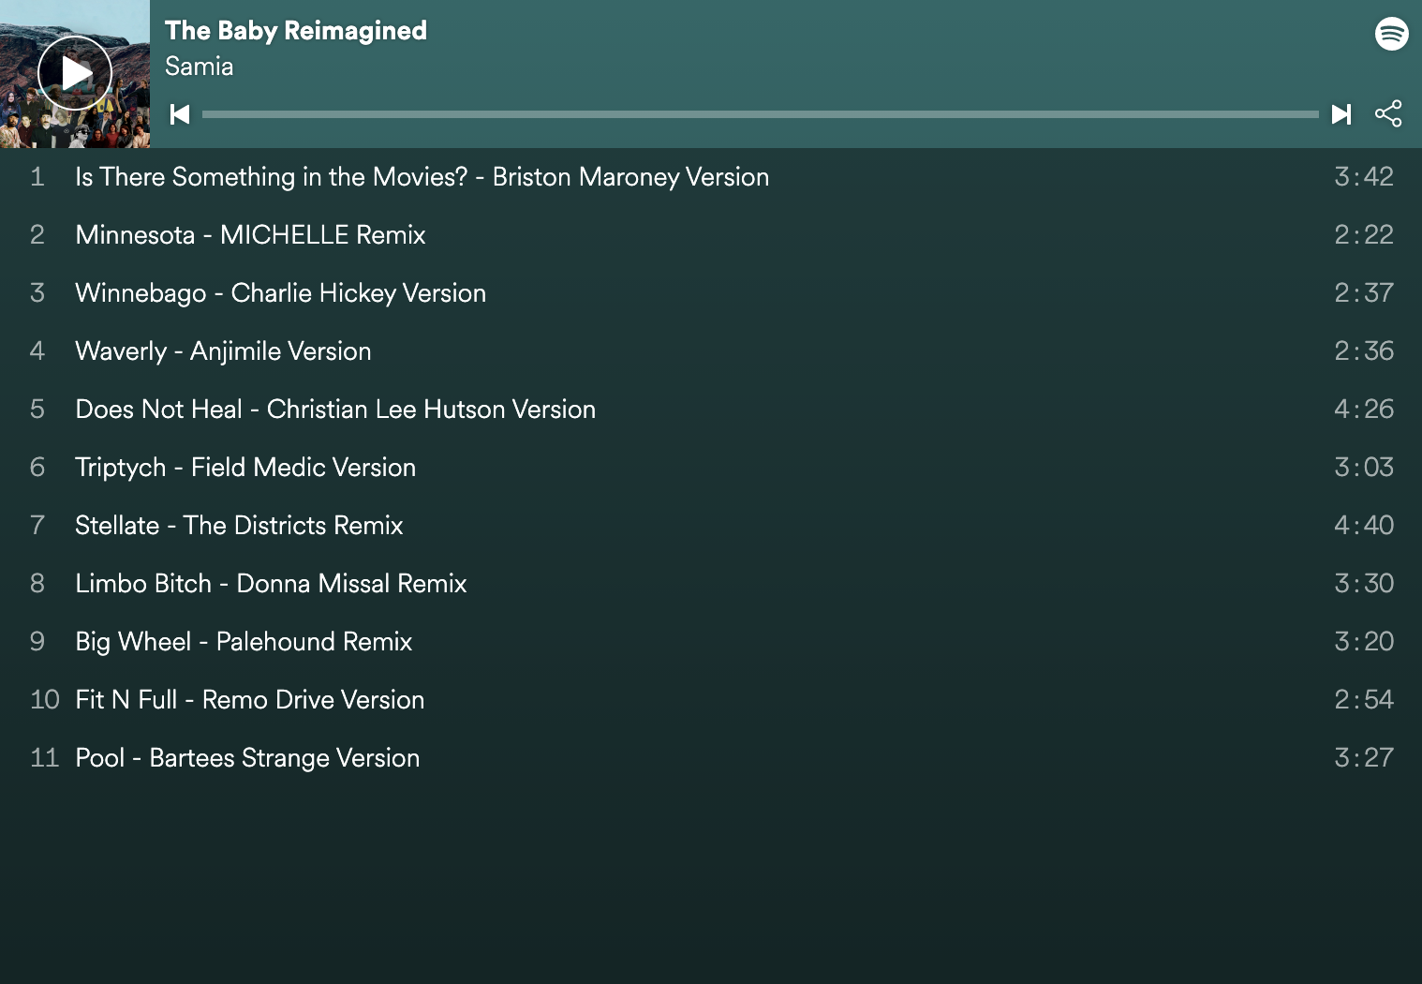Seek within the playback progress bar
The image size is (1422, 984).
click(x=760, y=114)
